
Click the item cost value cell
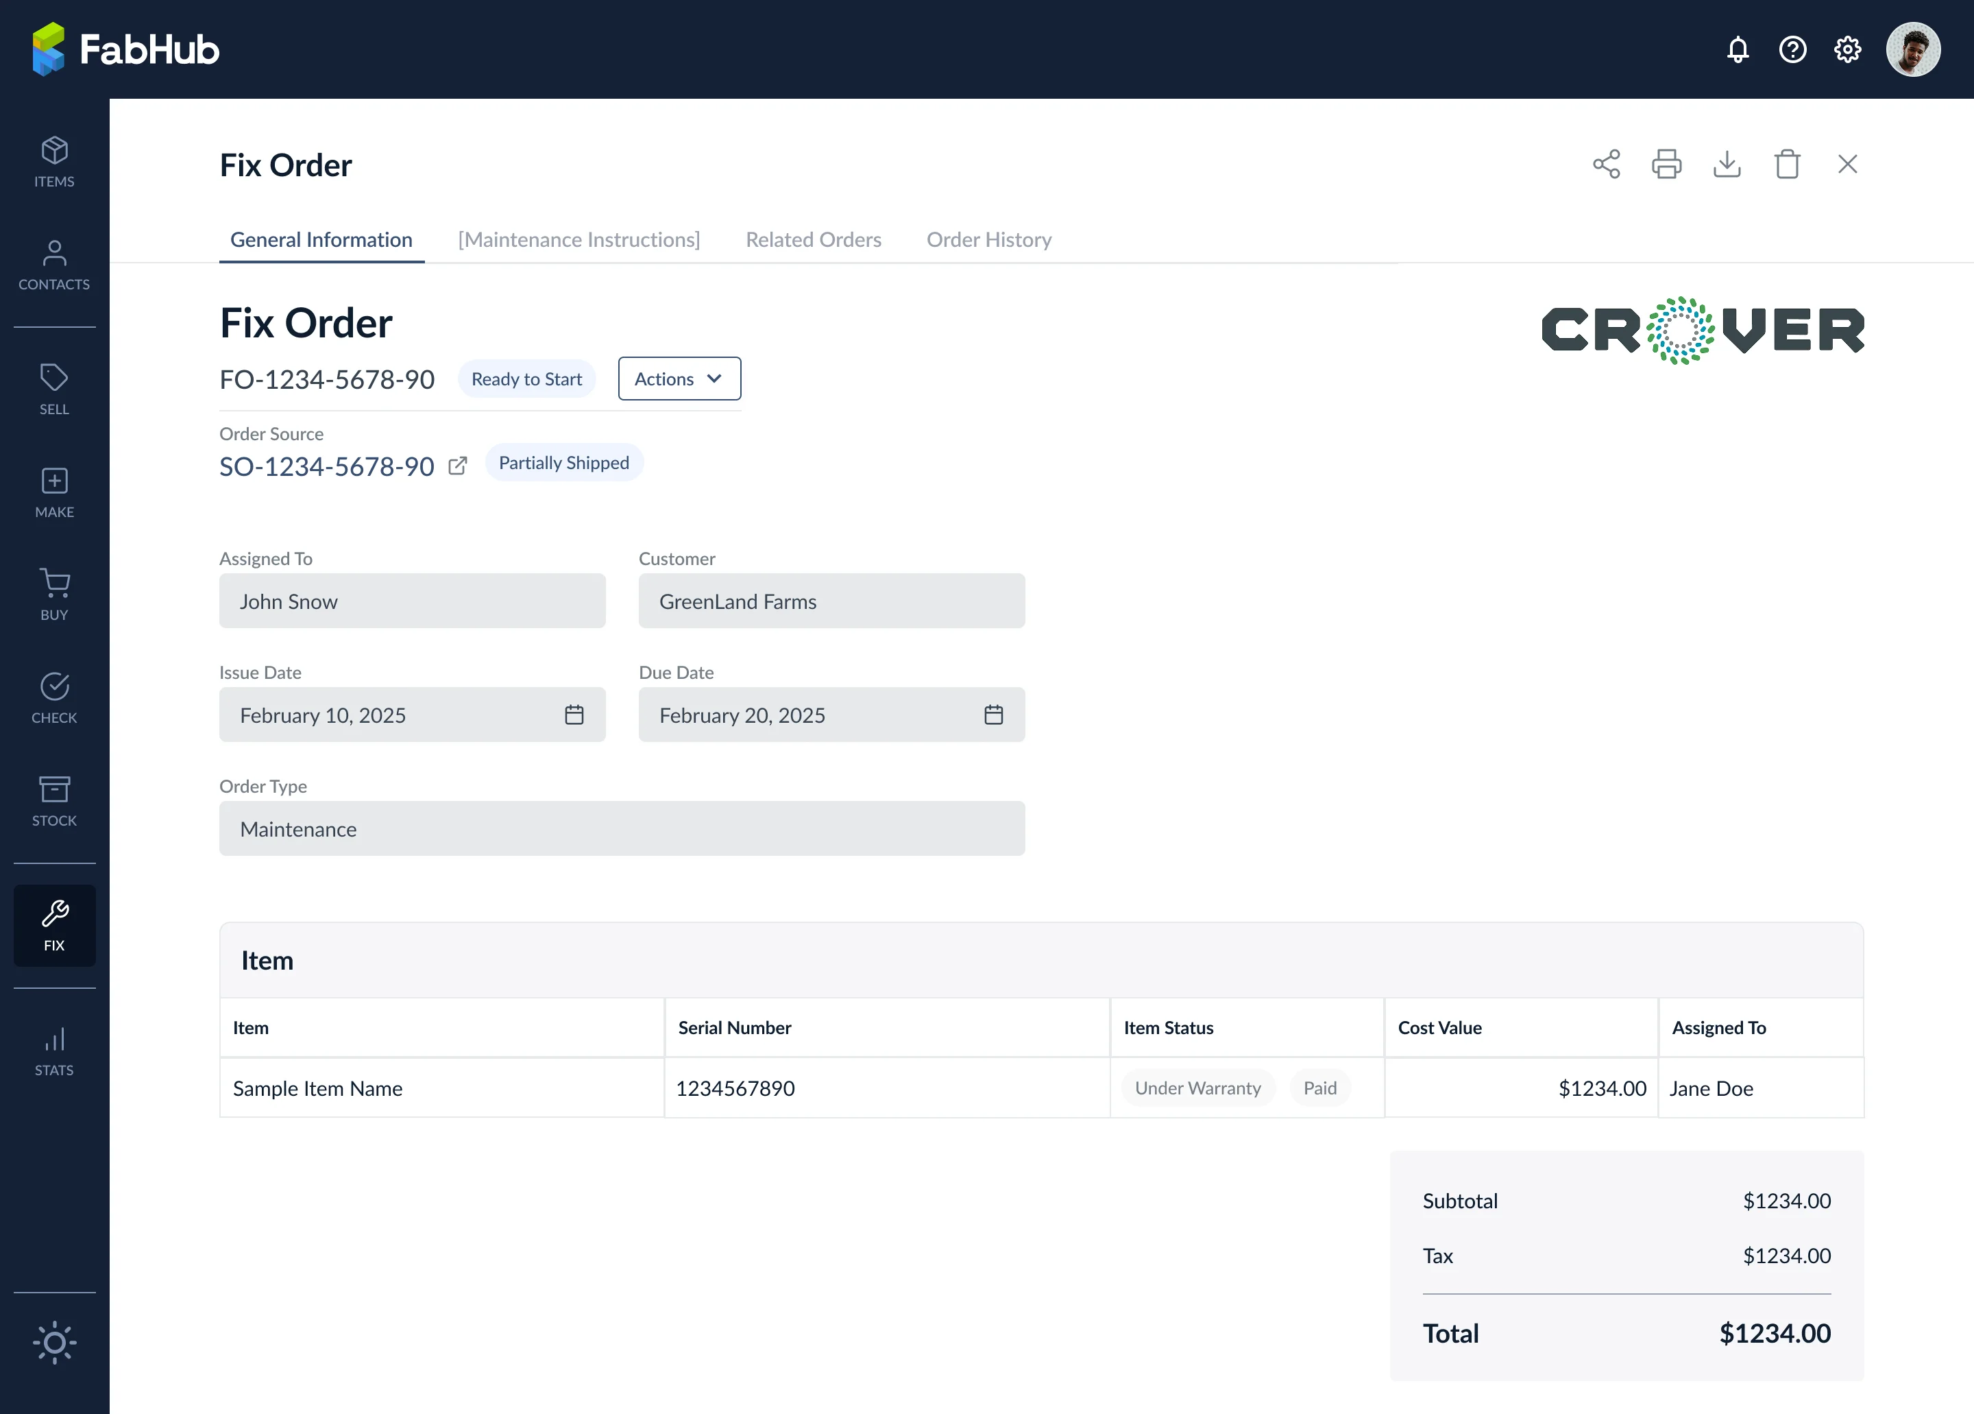pyautogui.click(x=1520, y=1088)
